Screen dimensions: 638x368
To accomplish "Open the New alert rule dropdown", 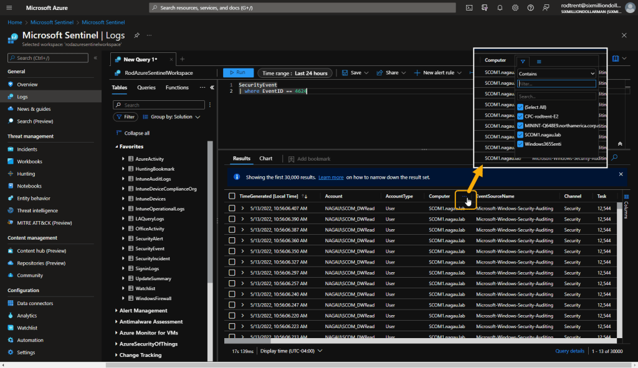I will coord(438,73).
